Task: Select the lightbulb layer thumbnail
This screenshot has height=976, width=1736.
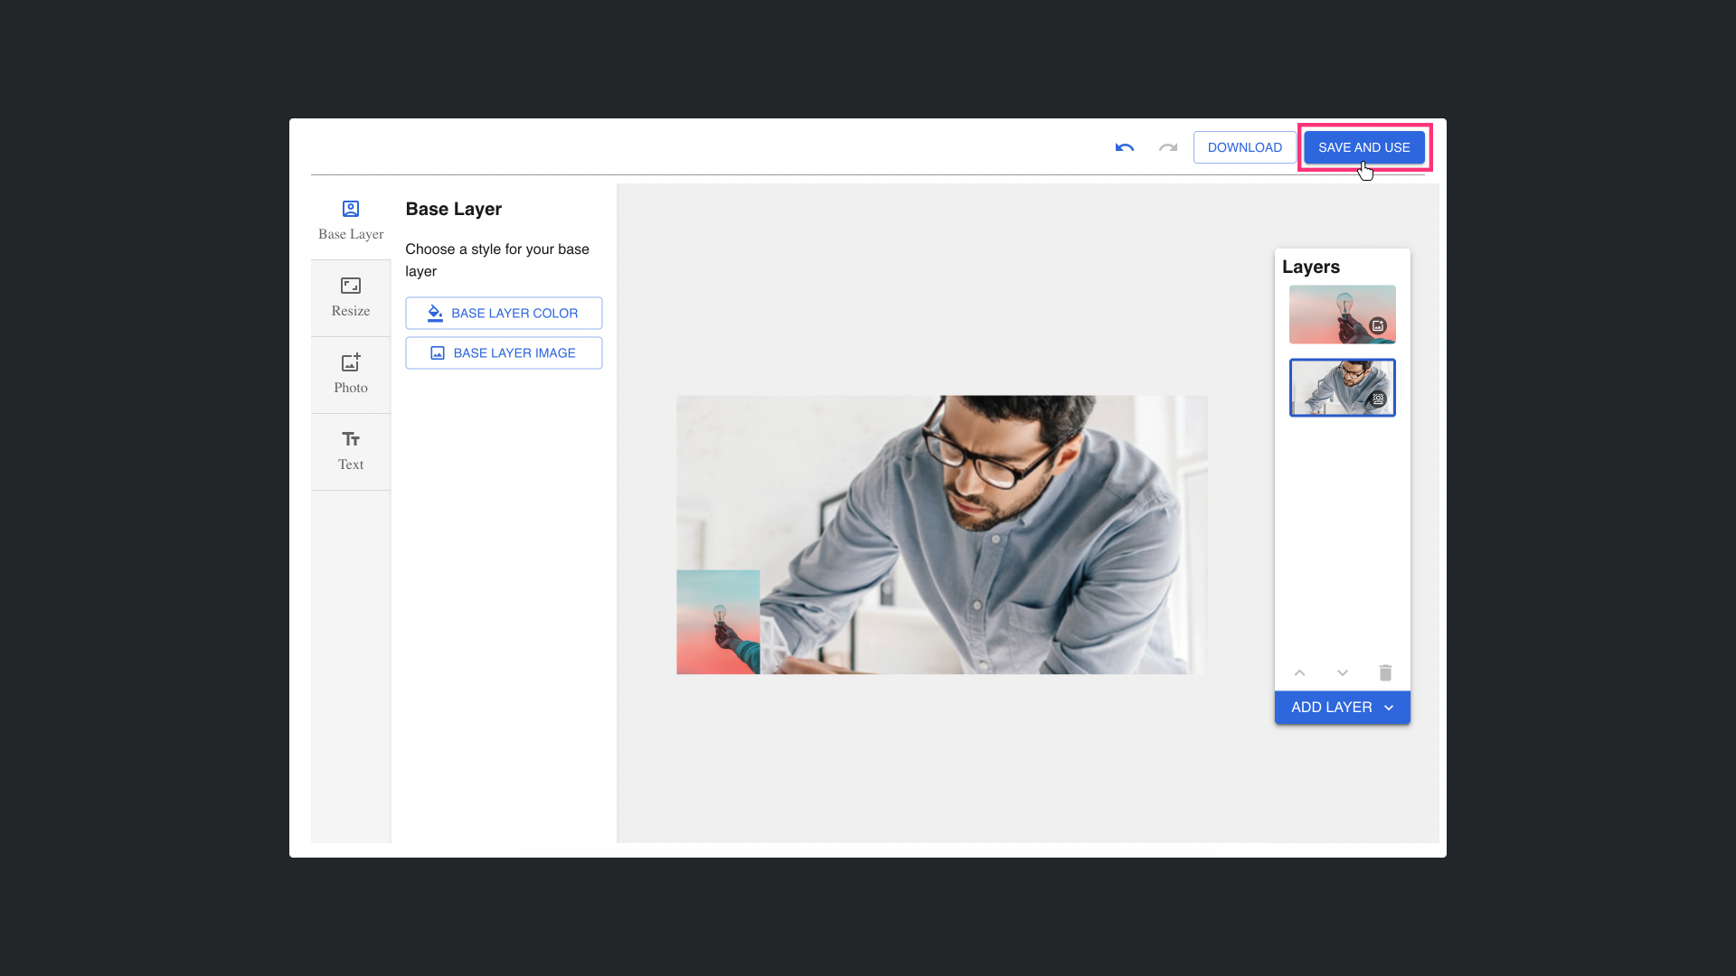Action: 1333,313
